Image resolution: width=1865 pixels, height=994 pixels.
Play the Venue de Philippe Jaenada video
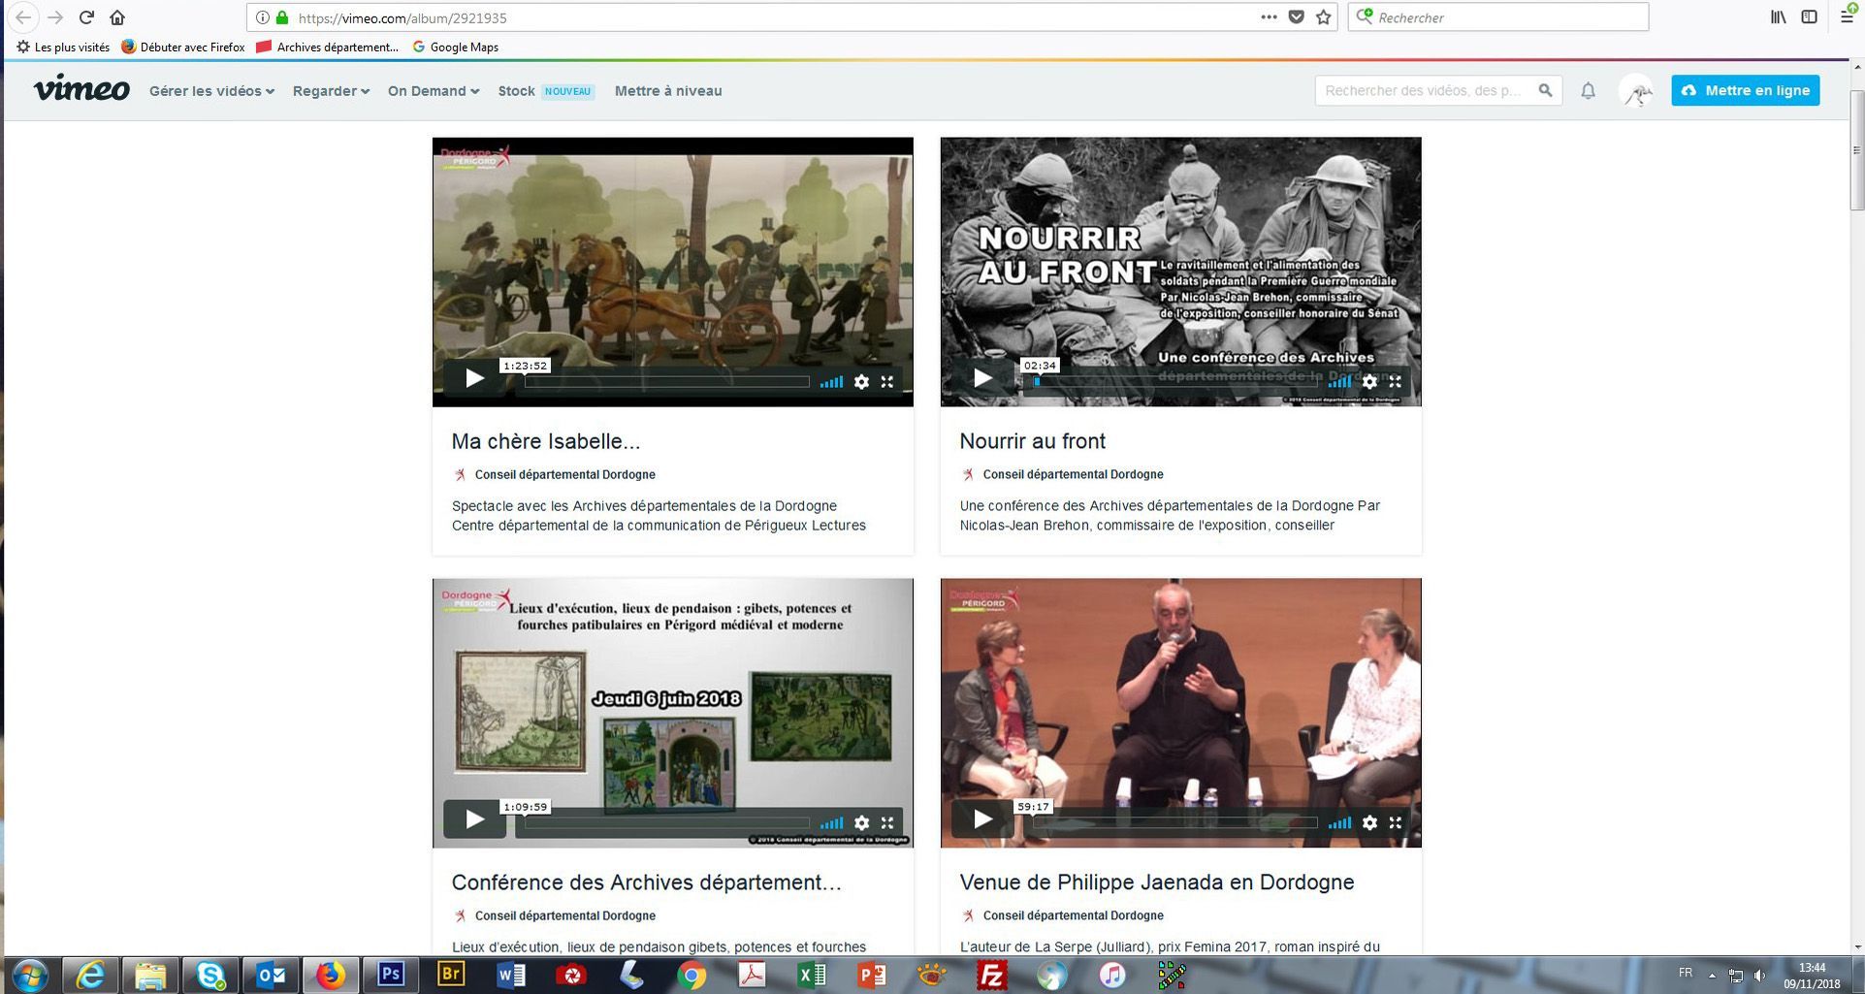[x=982, y=819]
